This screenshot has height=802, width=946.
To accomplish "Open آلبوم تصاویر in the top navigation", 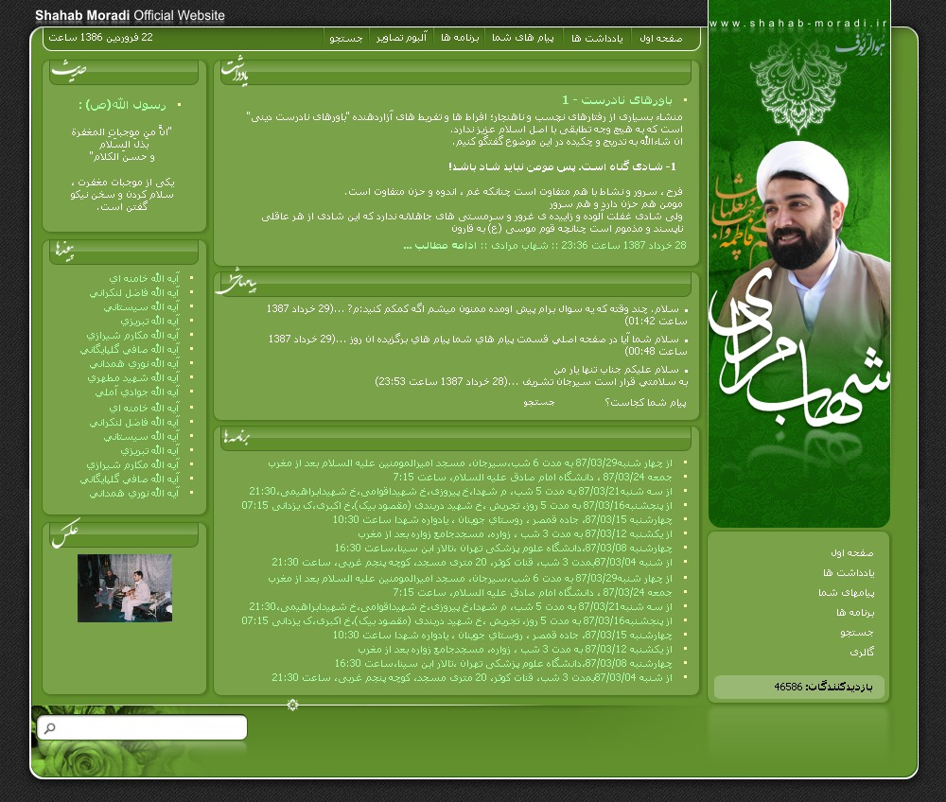I will [x=405, y=38].
